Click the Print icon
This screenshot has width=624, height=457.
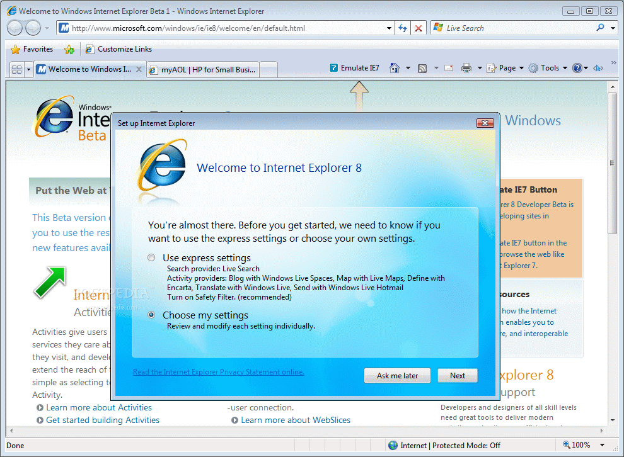(x=466, y=68)
